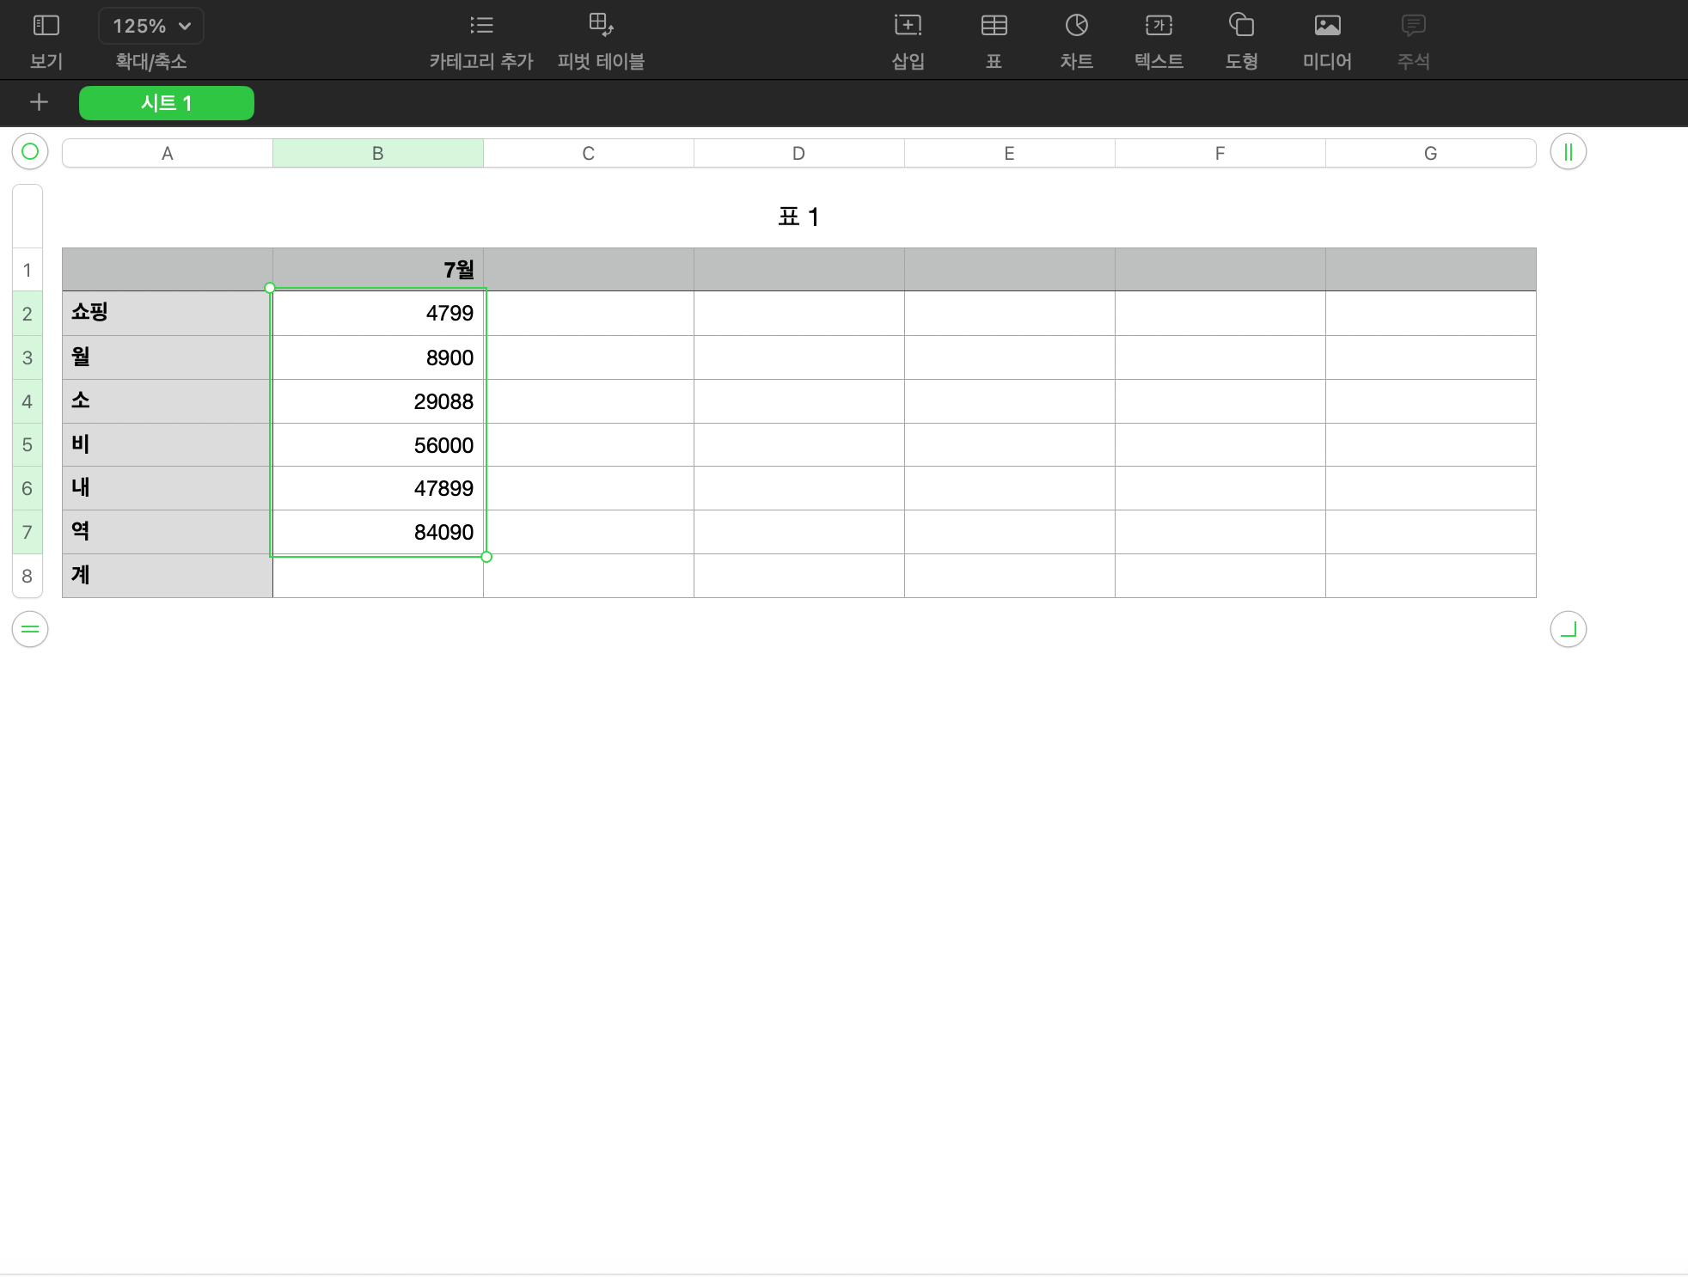Click the table resize corner handle
1688x1277 pixels.
point(1568,629)
